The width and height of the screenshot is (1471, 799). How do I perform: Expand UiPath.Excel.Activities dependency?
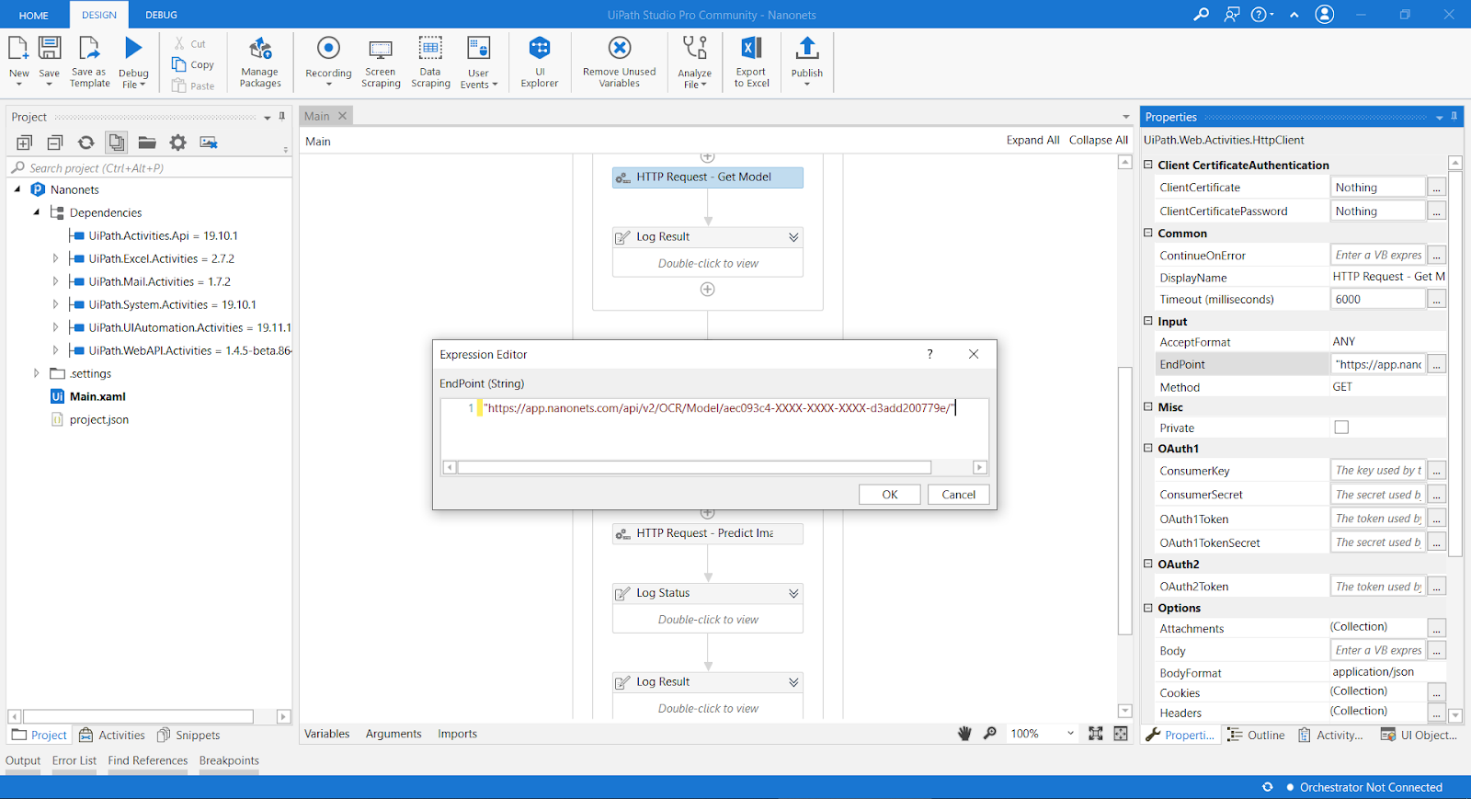pos(55,258)
